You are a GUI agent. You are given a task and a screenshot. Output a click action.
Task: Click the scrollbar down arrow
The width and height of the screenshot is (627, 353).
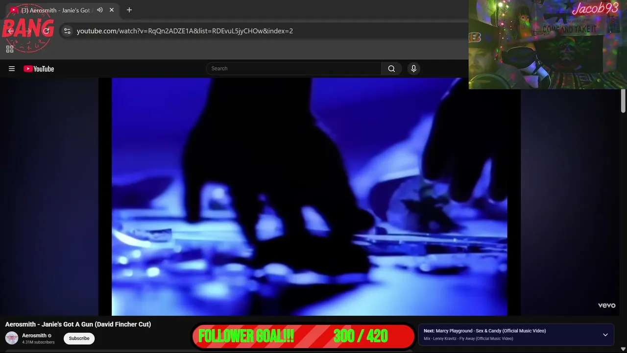623,349
